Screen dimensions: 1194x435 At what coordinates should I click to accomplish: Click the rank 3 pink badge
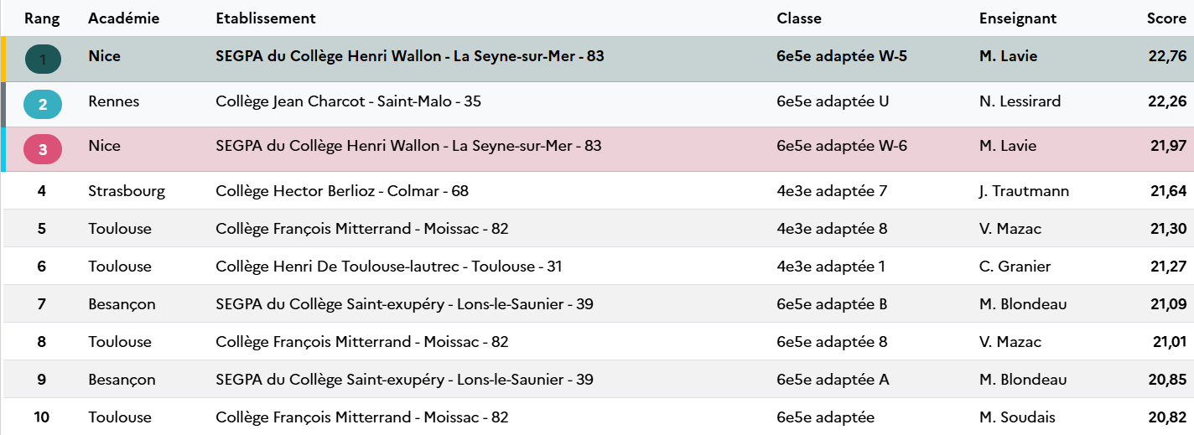tap(43, 149)
